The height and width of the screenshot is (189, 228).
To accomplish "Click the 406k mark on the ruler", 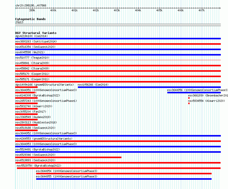I will tap(181, 10).
